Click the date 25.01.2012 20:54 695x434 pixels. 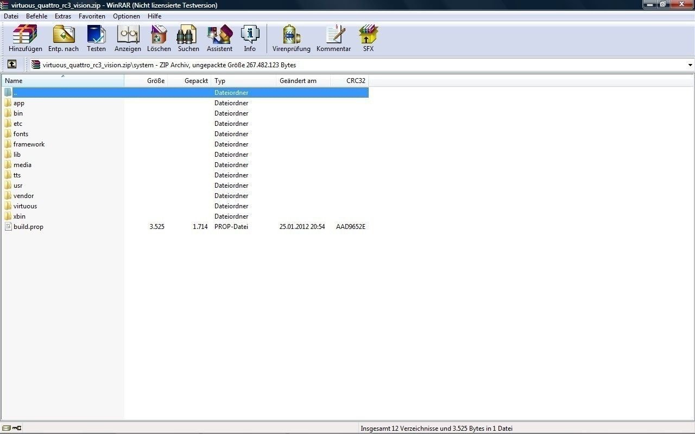coord(302,227)
